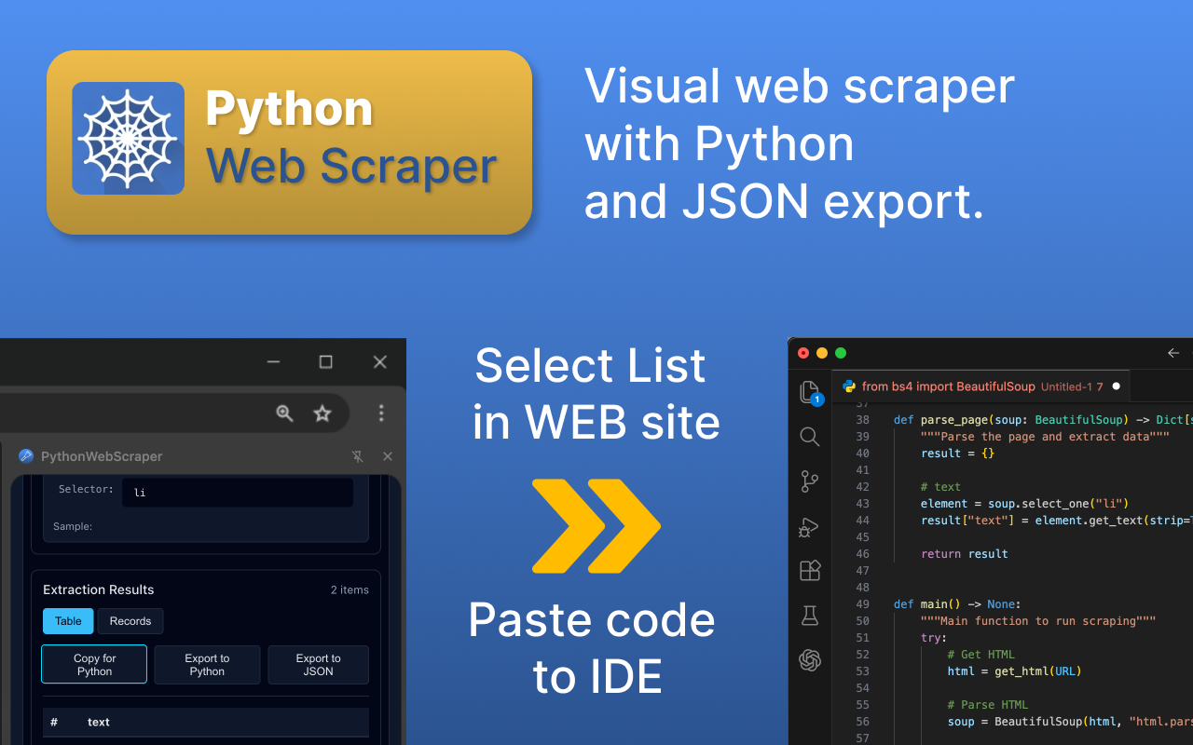Click the PythonWebScraper extension icon in the side panel header
This screenshot has width=1193, height=745.
point(26,456)
